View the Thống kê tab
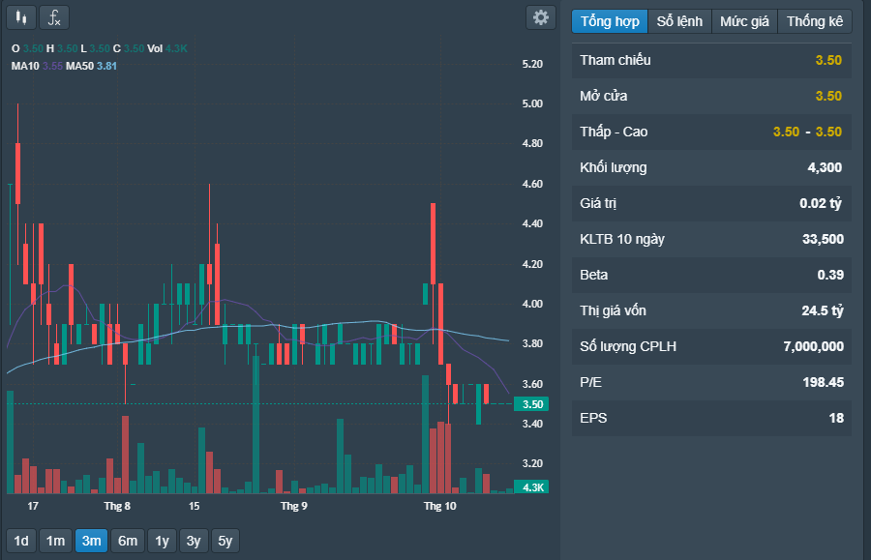 point(815,21)
